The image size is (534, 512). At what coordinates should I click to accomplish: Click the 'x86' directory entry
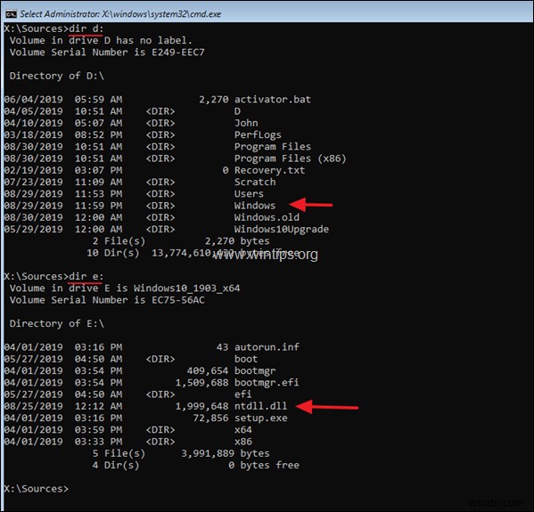243,442
